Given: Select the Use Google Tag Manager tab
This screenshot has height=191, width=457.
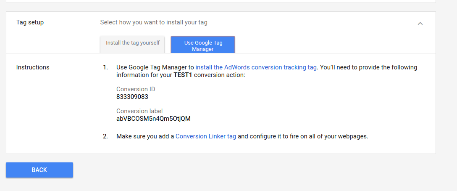Looking at the screenshot, I should click(203, 45).
